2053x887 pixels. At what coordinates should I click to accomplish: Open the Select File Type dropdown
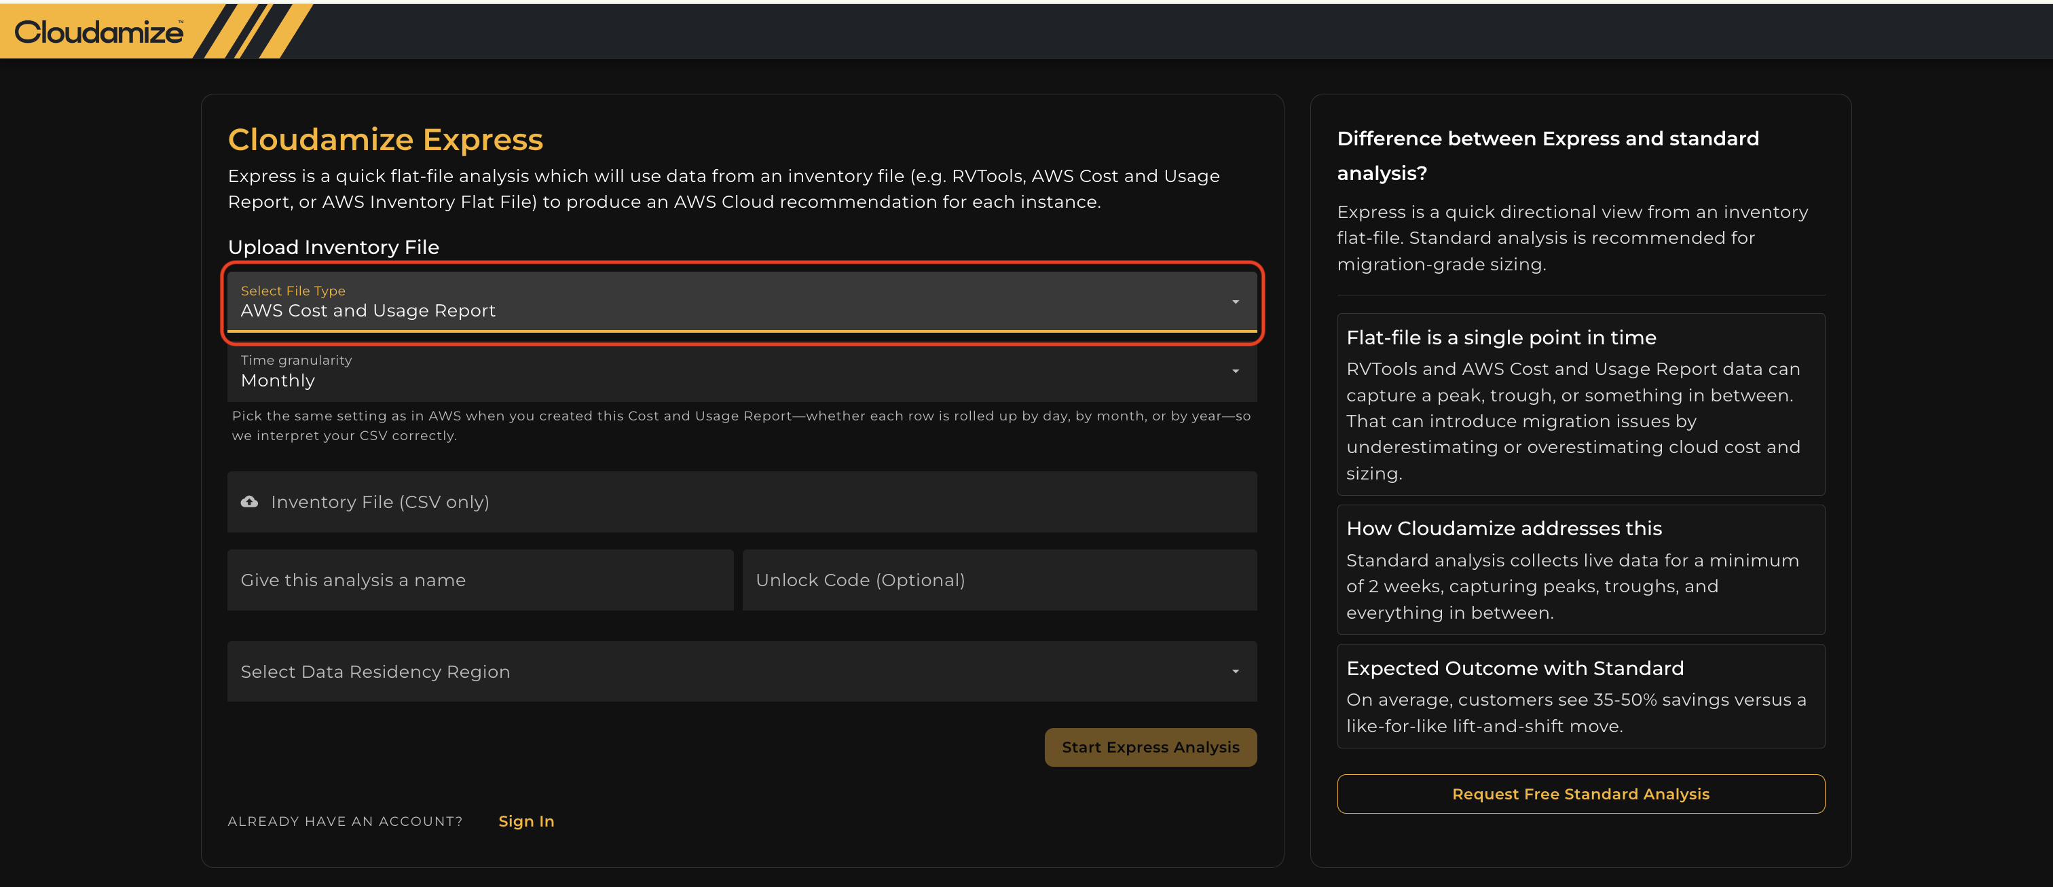742,302
